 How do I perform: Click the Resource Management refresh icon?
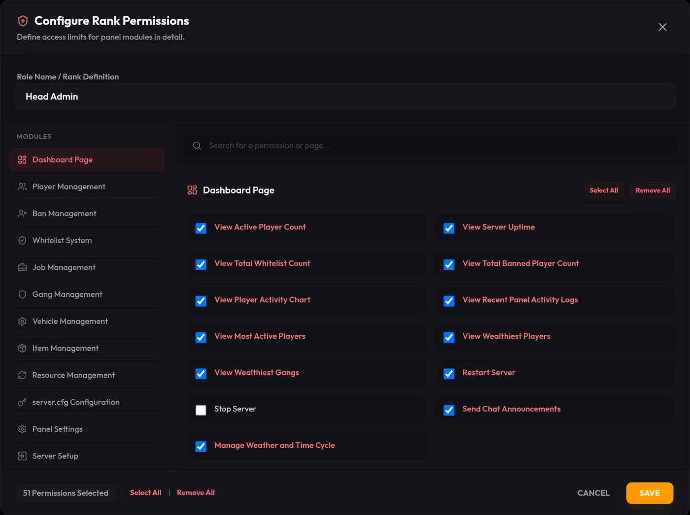[x=22, y=375]
